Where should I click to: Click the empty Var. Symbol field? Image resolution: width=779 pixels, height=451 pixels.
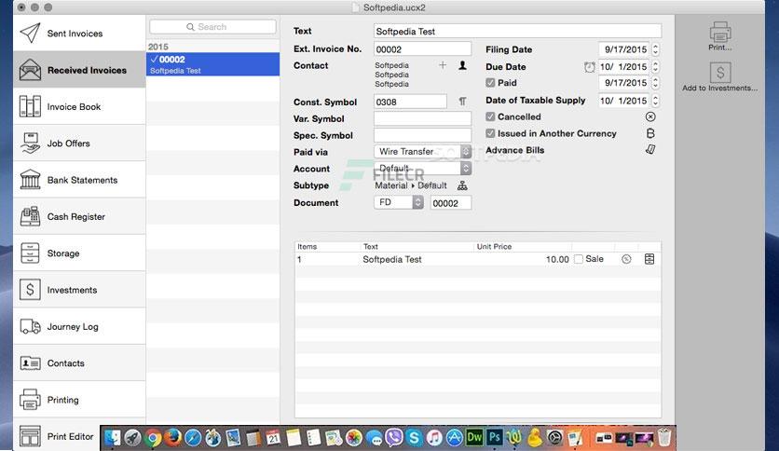coord(422,118)
